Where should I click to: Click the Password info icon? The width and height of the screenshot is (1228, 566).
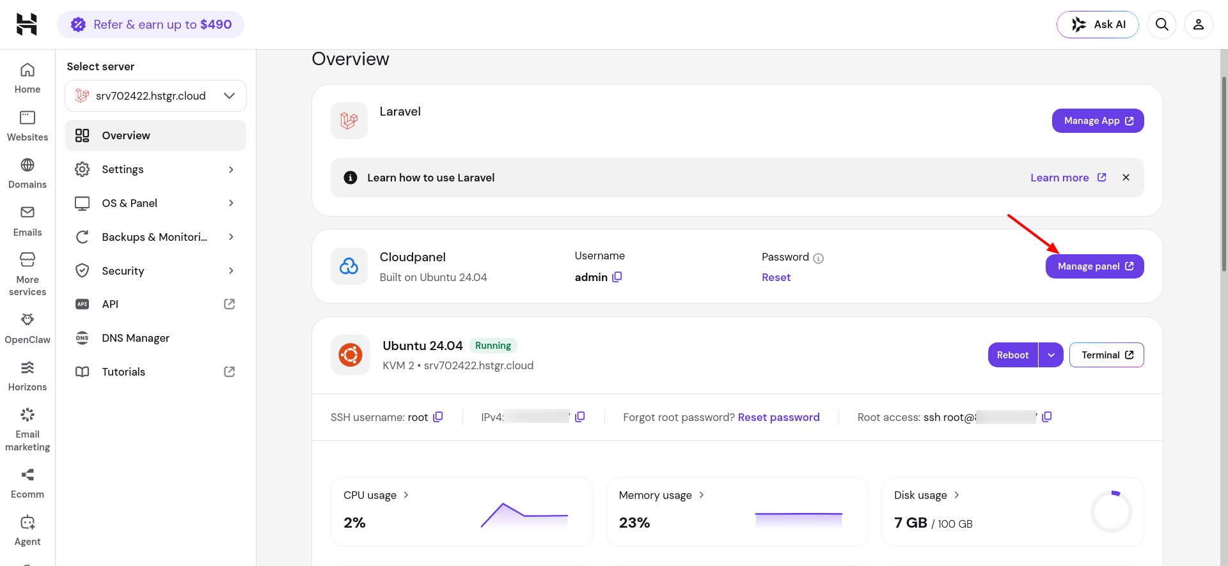(818, 258)
